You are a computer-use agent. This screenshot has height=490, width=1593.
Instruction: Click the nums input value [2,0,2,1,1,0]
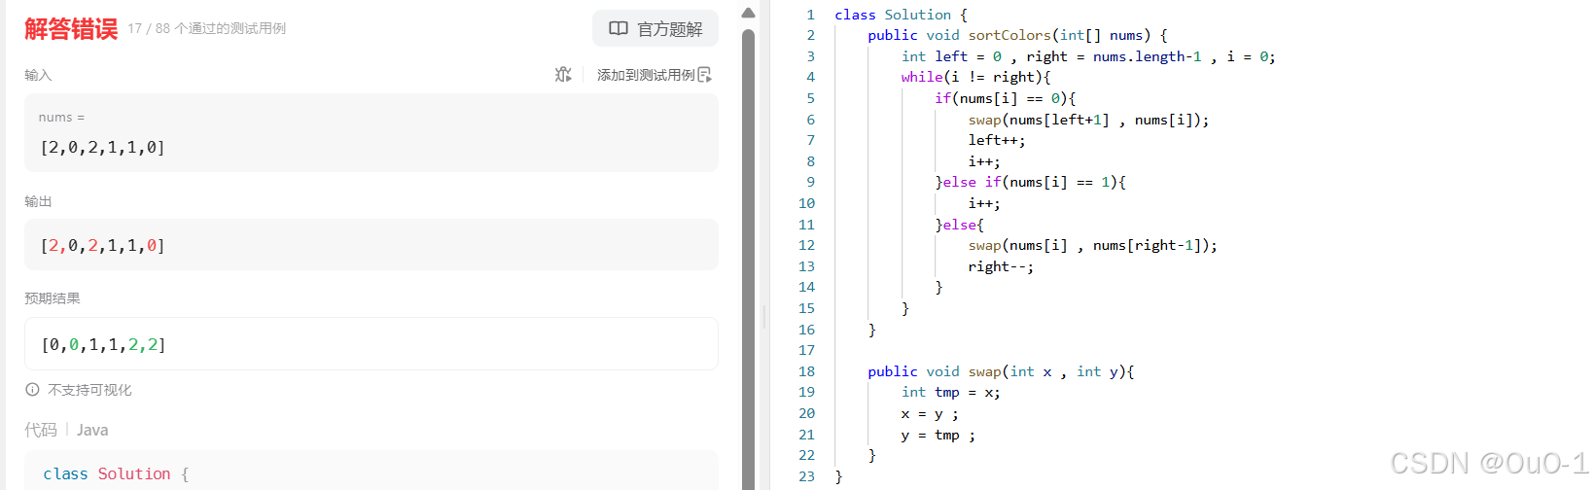tap(102, 148)
